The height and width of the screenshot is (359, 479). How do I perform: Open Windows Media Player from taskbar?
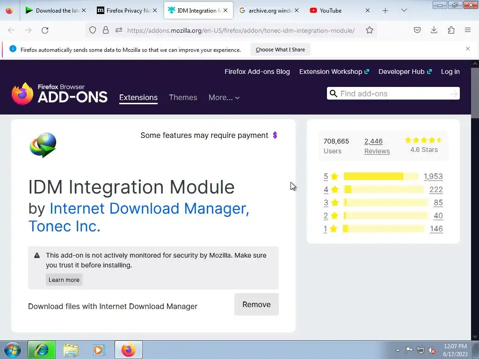click(99, 350)
